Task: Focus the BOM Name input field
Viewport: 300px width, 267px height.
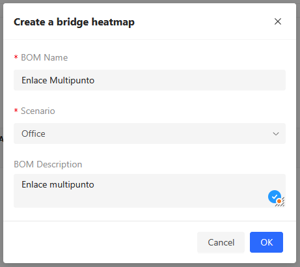Action: [150, 80]
